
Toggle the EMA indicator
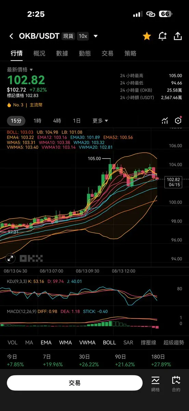point(46,342)
